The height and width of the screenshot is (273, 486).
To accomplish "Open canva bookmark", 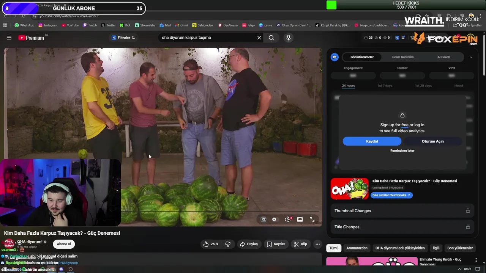I will pyautogui.click(x=266, y=25).
